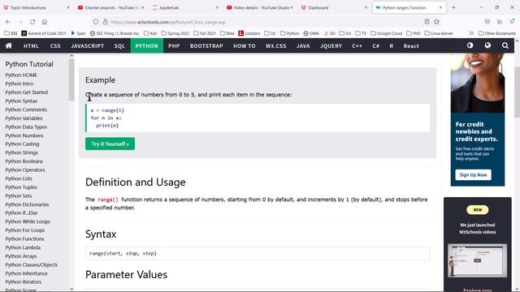Select PYTHON in the top navigation

click(x=146, y=46)
